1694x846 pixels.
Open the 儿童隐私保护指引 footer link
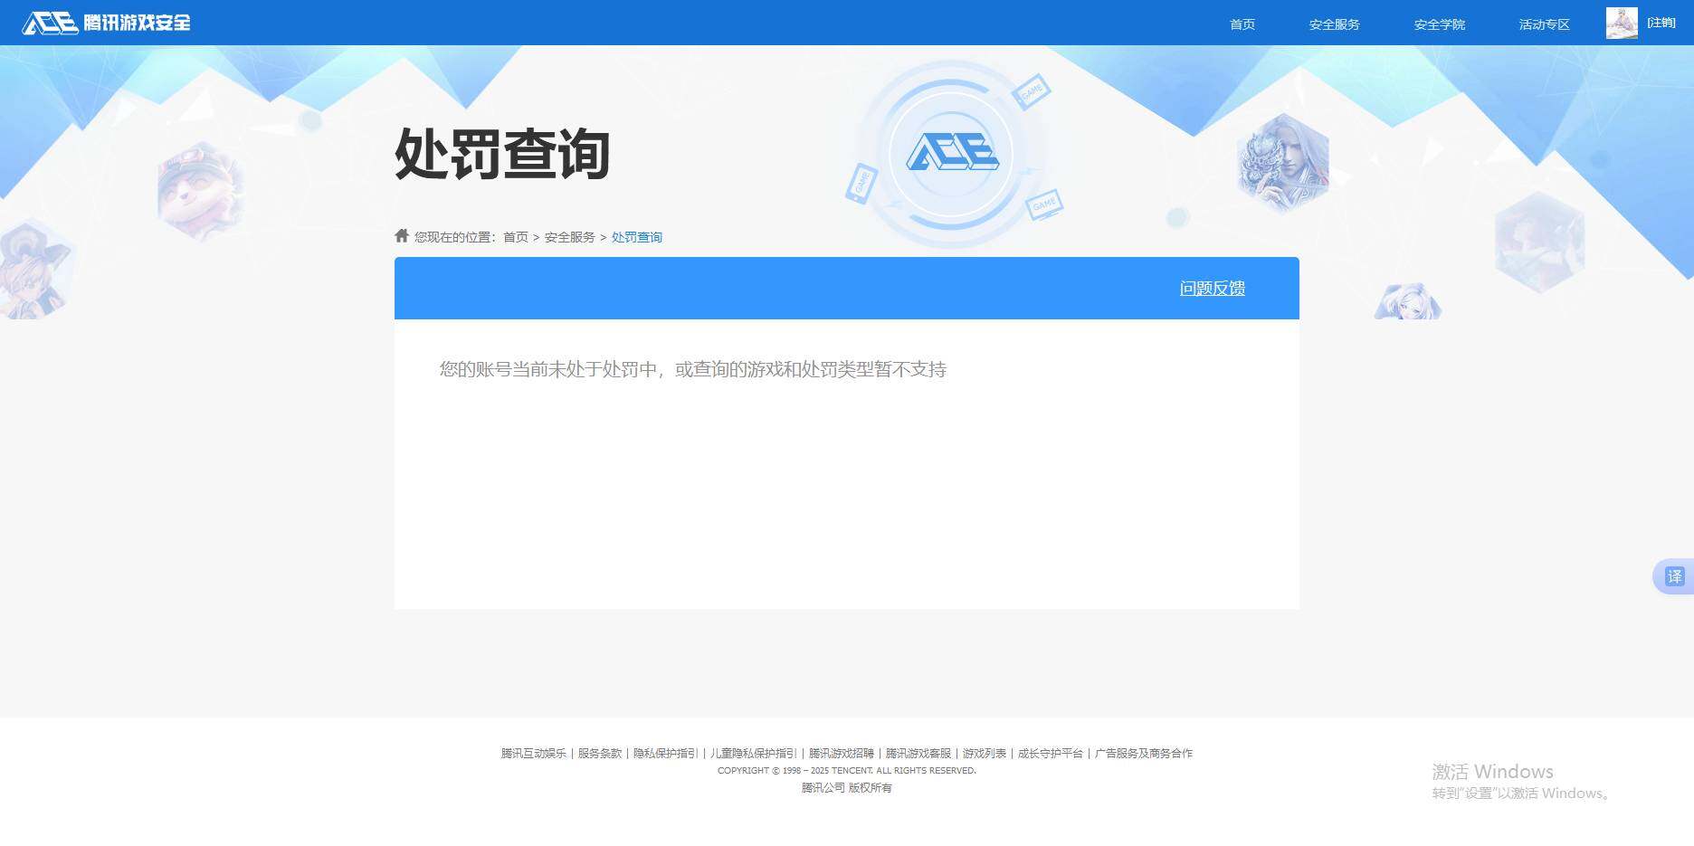(752, 753)
